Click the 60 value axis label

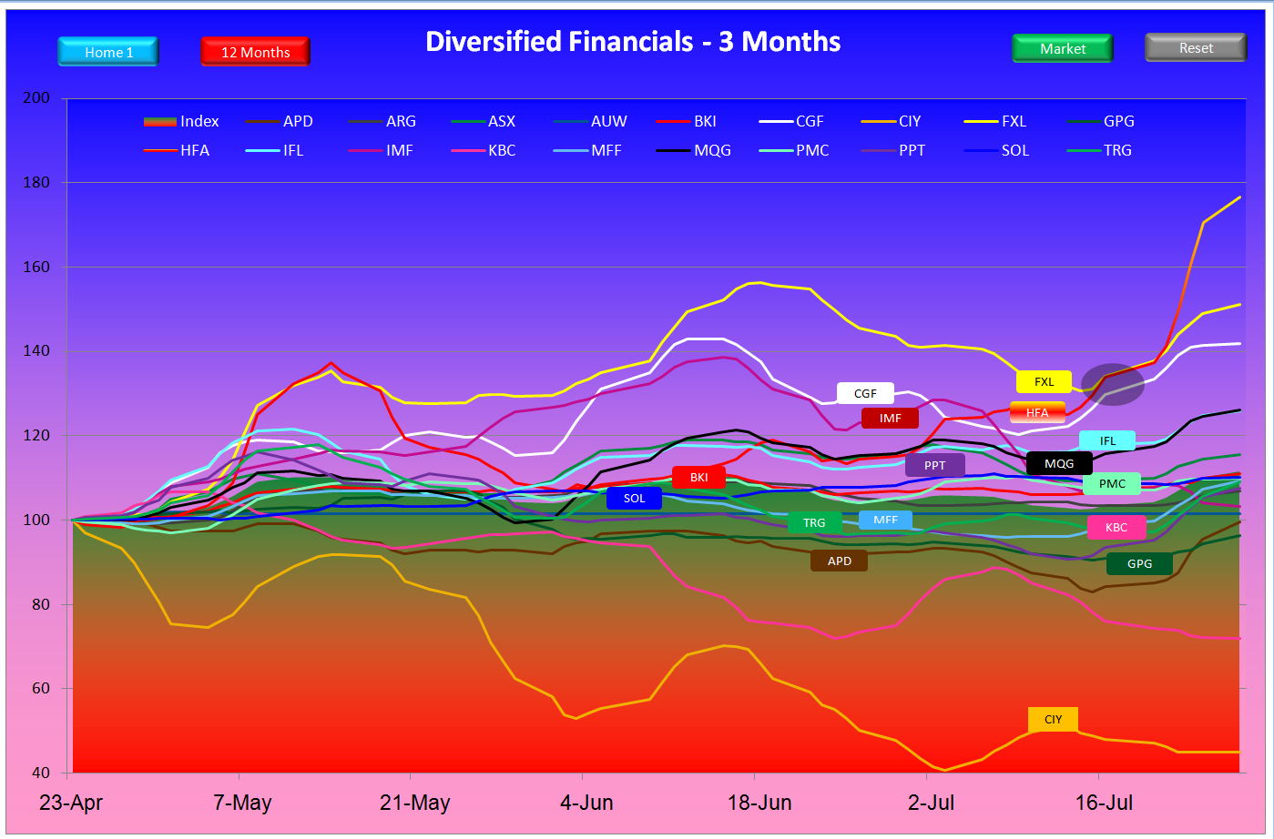[x=41, y=689]
